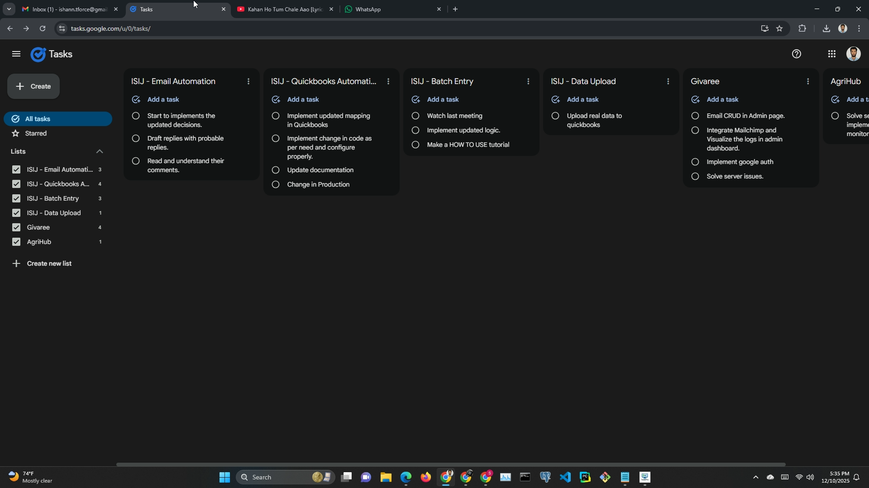Toggle the ISIJ - Data Upload list checkbox
The image size is (869, 488).
(16, 213)
